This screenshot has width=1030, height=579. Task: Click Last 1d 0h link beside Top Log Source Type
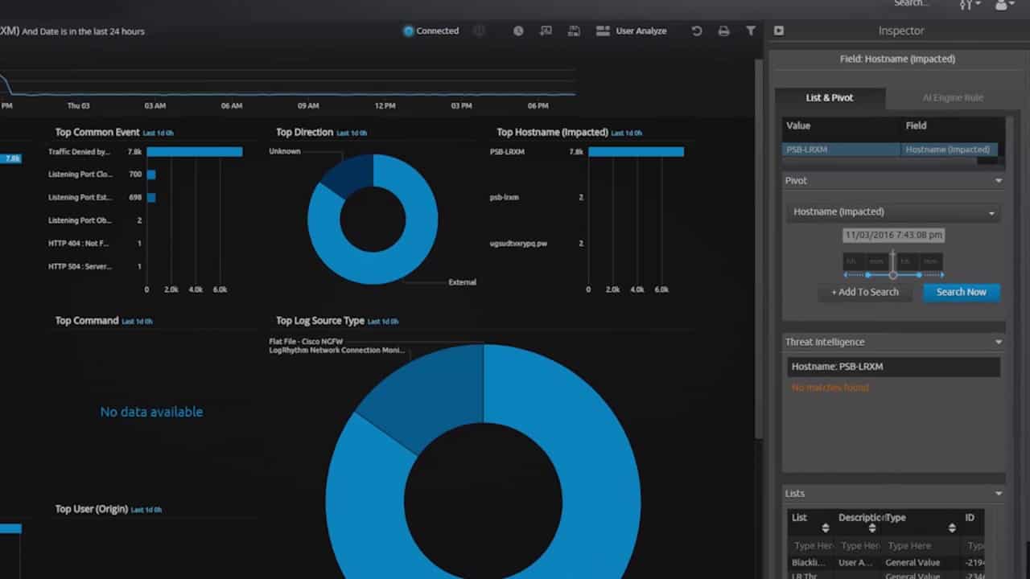pyautogui.click(x=382, y=322)
